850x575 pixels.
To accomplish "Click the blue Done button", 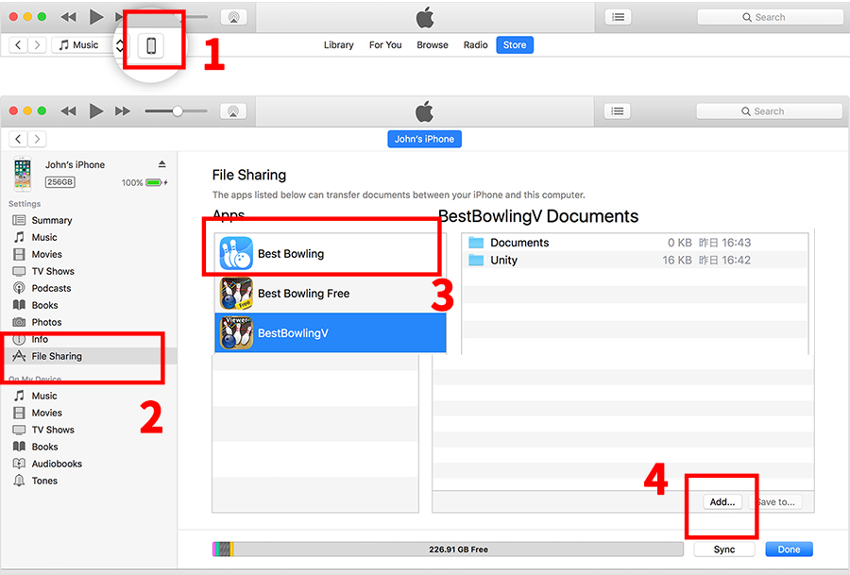I will 789,549.
